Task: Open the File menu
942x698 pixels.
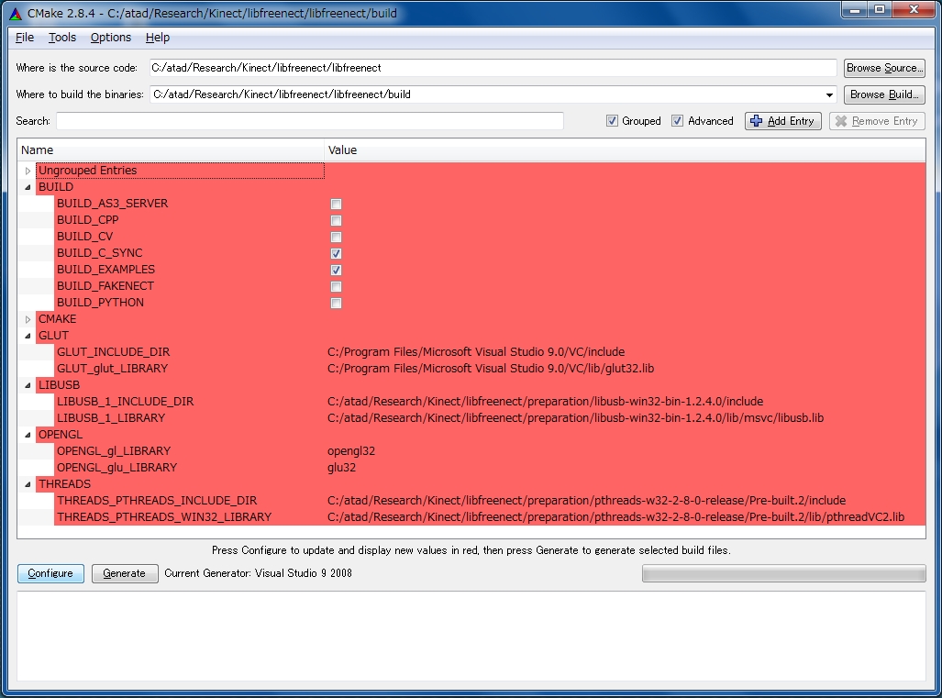Action: pyautogui.click(x=25, y=38)
